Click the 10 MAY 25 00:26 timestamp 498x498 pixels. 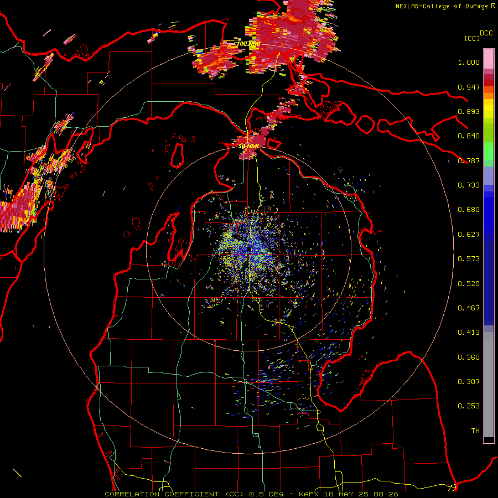361,494
